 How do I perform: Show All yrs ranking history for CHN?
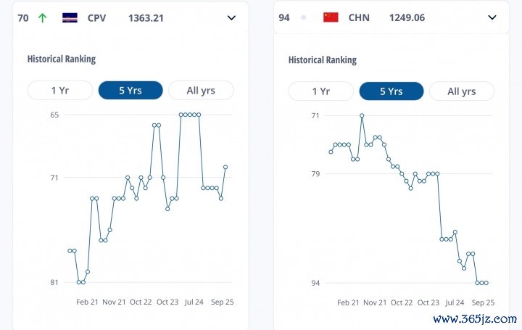pos(462,91)
